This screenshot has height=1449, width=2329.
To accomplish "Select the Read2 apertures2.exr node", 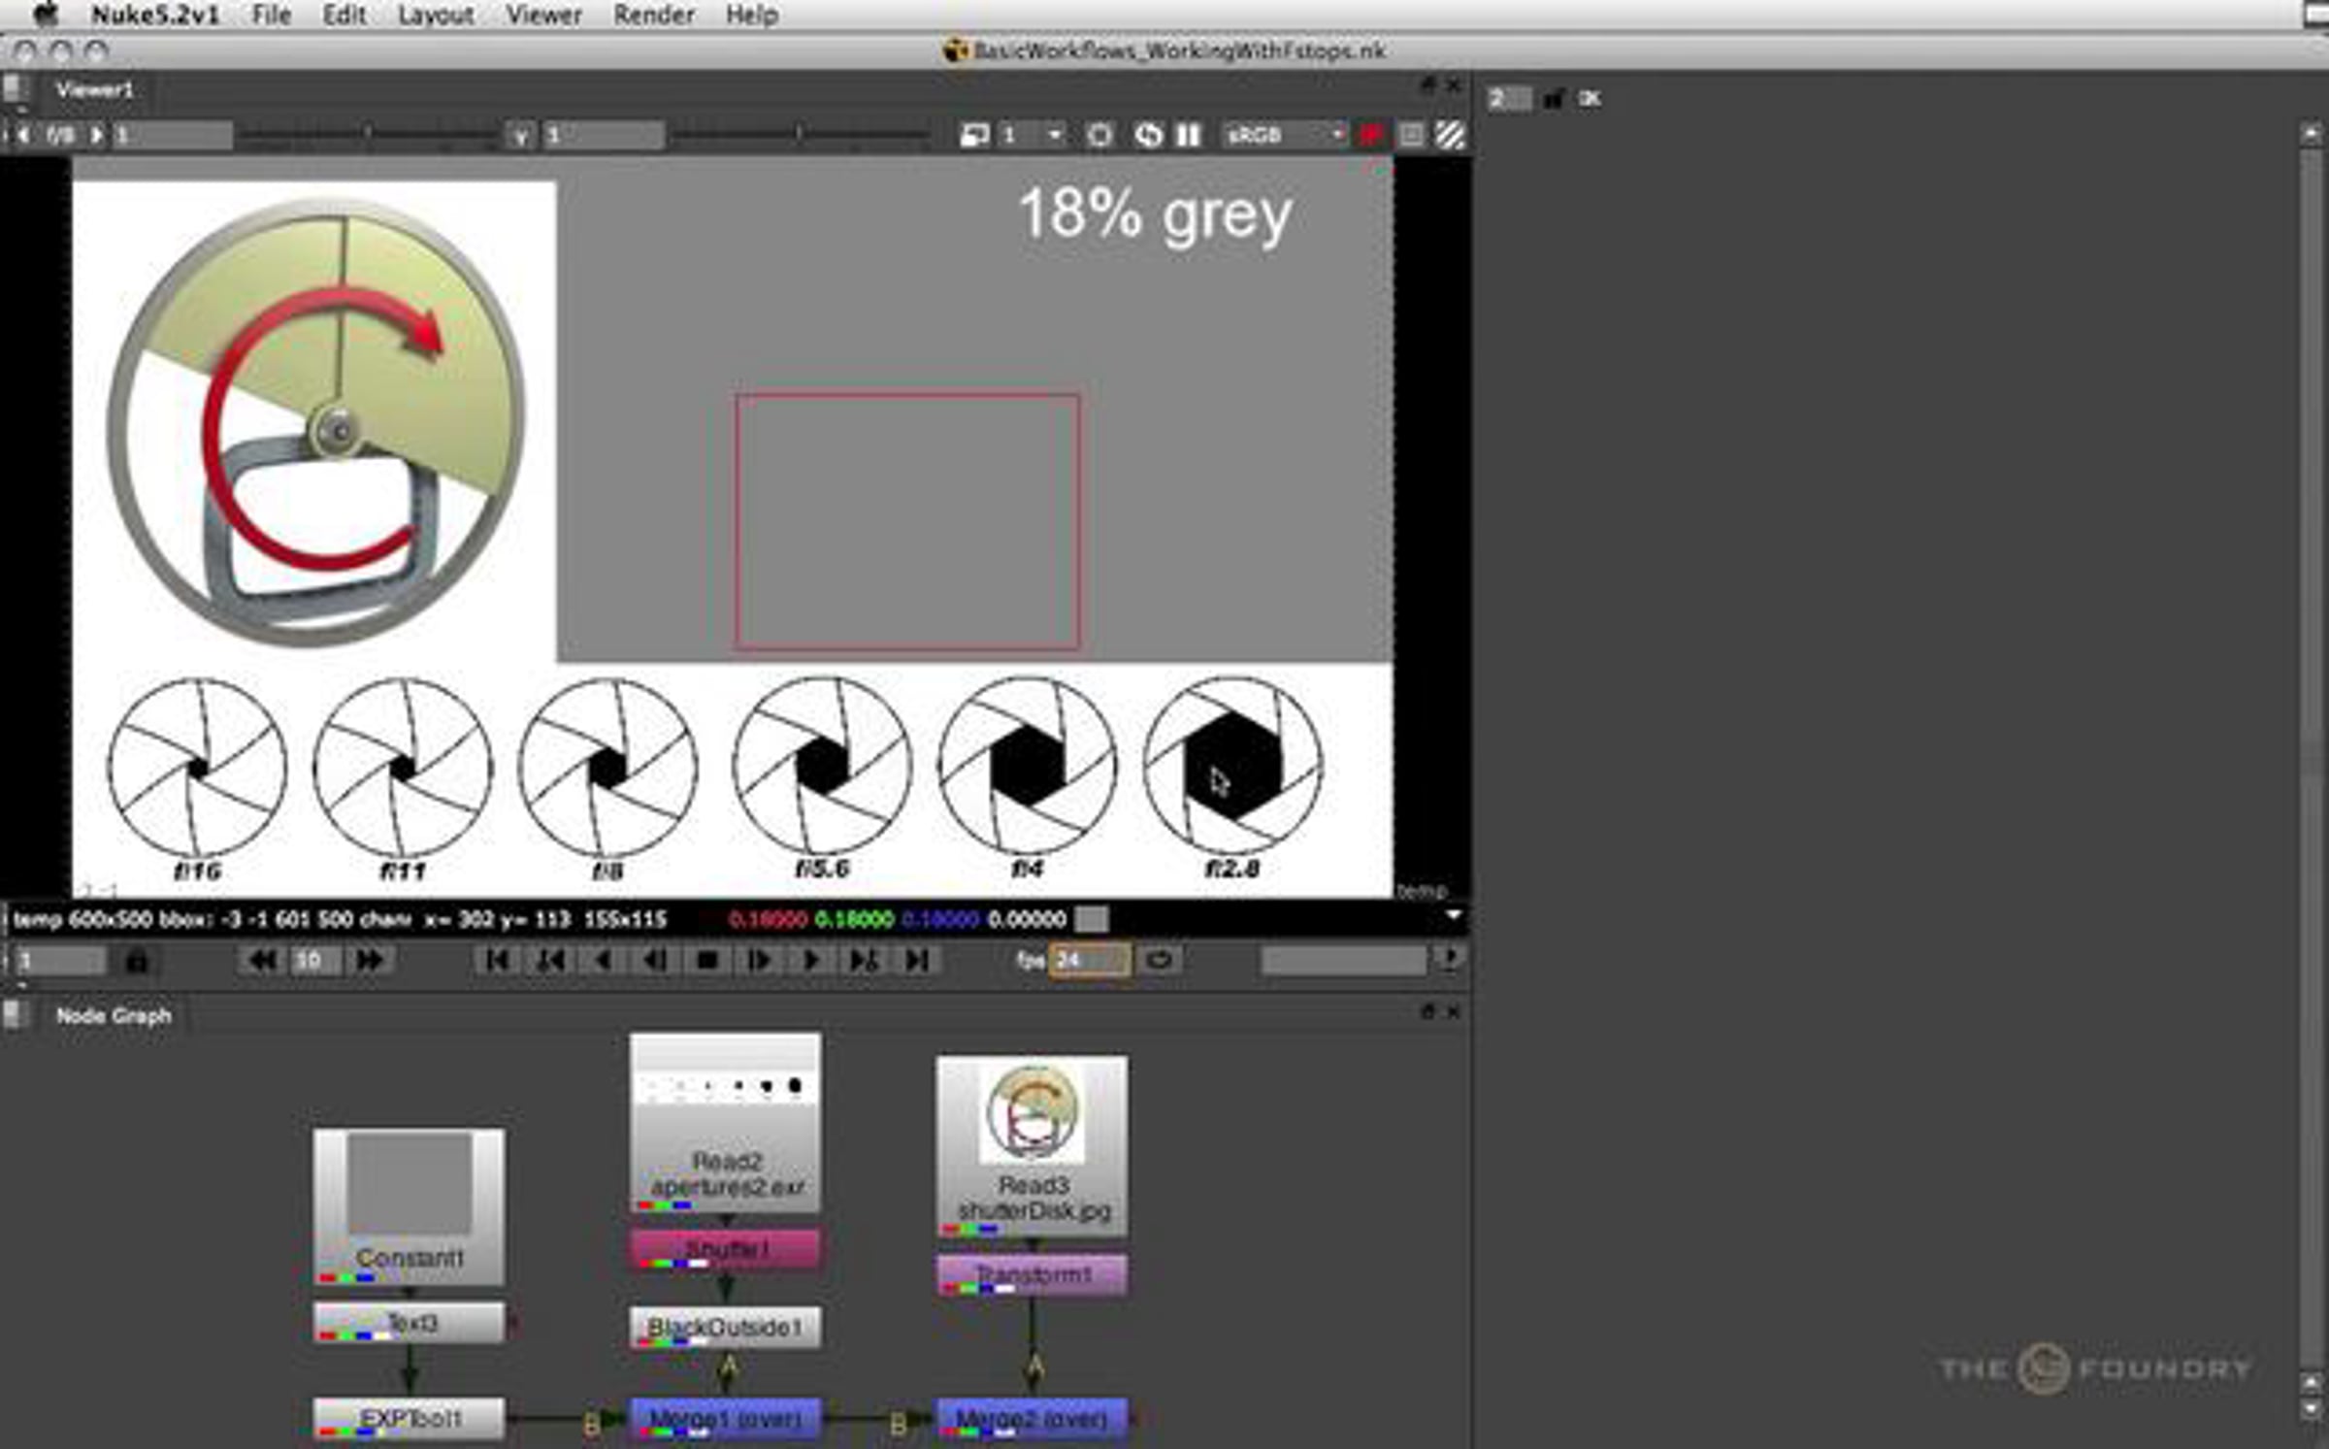I will [x=725, y=1123].
